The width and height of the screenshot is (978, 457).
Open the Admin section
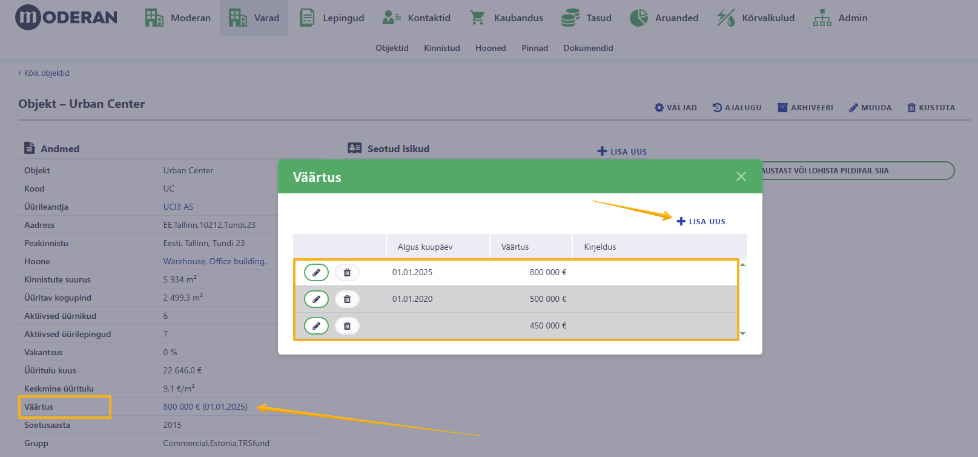pos(841,18)
